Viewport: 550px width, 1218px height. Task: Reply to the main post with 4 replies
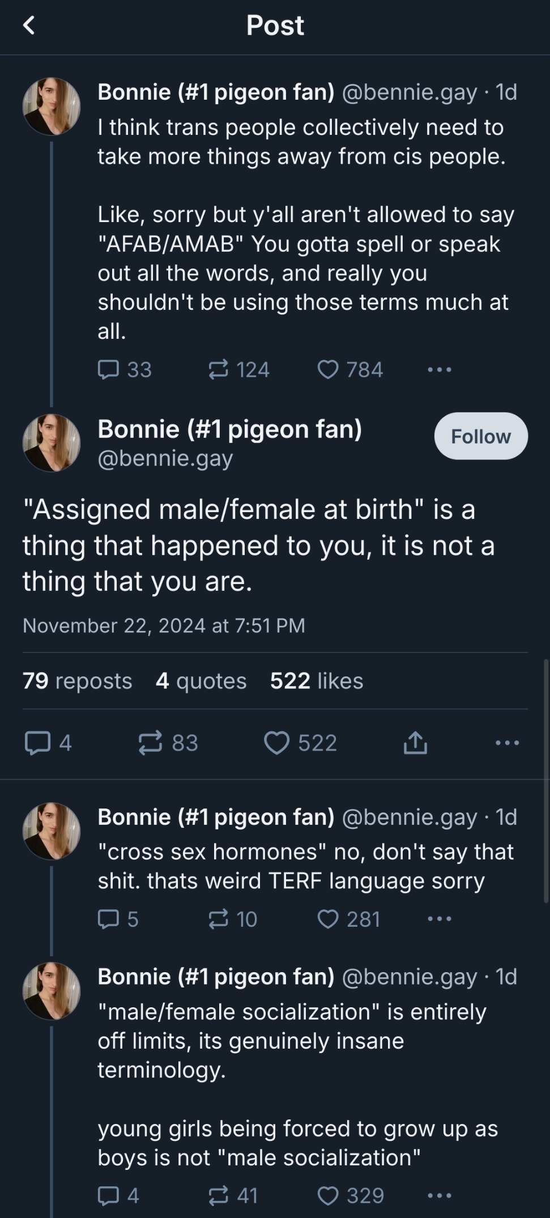click(38, 743)
